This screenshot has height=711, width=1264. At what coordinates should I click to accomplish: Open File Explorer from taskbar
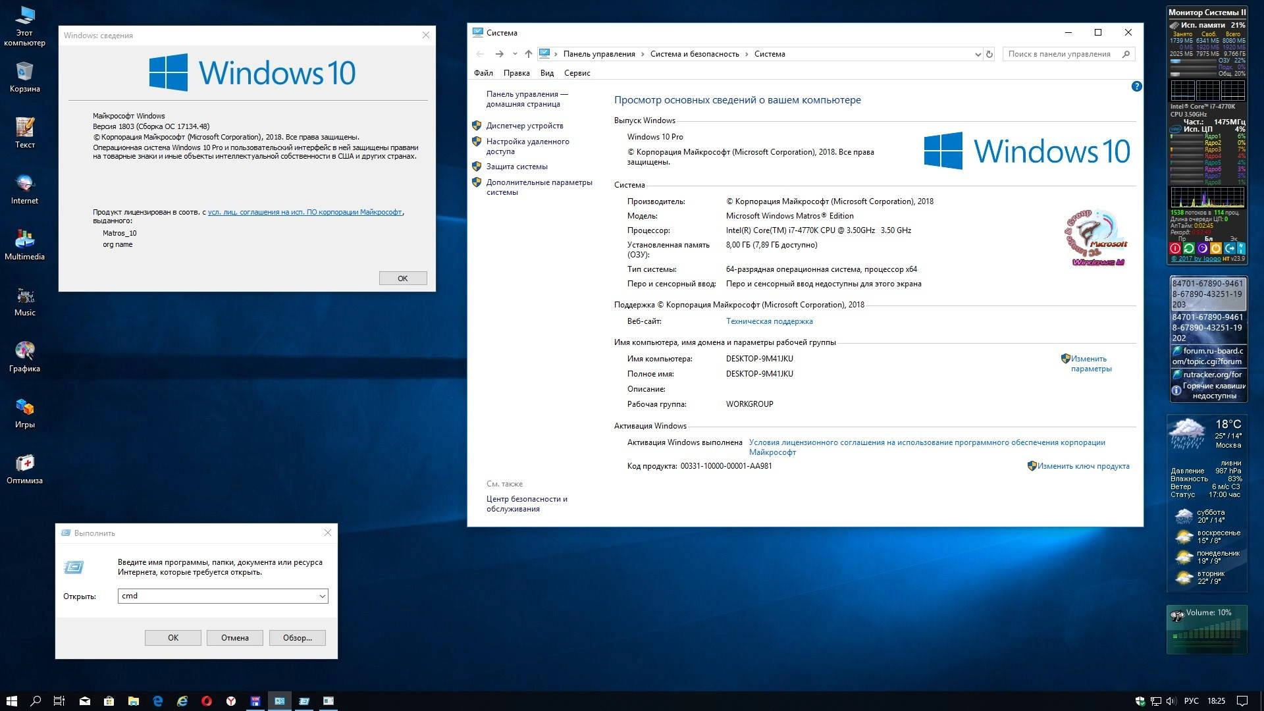tap(134, 701)
